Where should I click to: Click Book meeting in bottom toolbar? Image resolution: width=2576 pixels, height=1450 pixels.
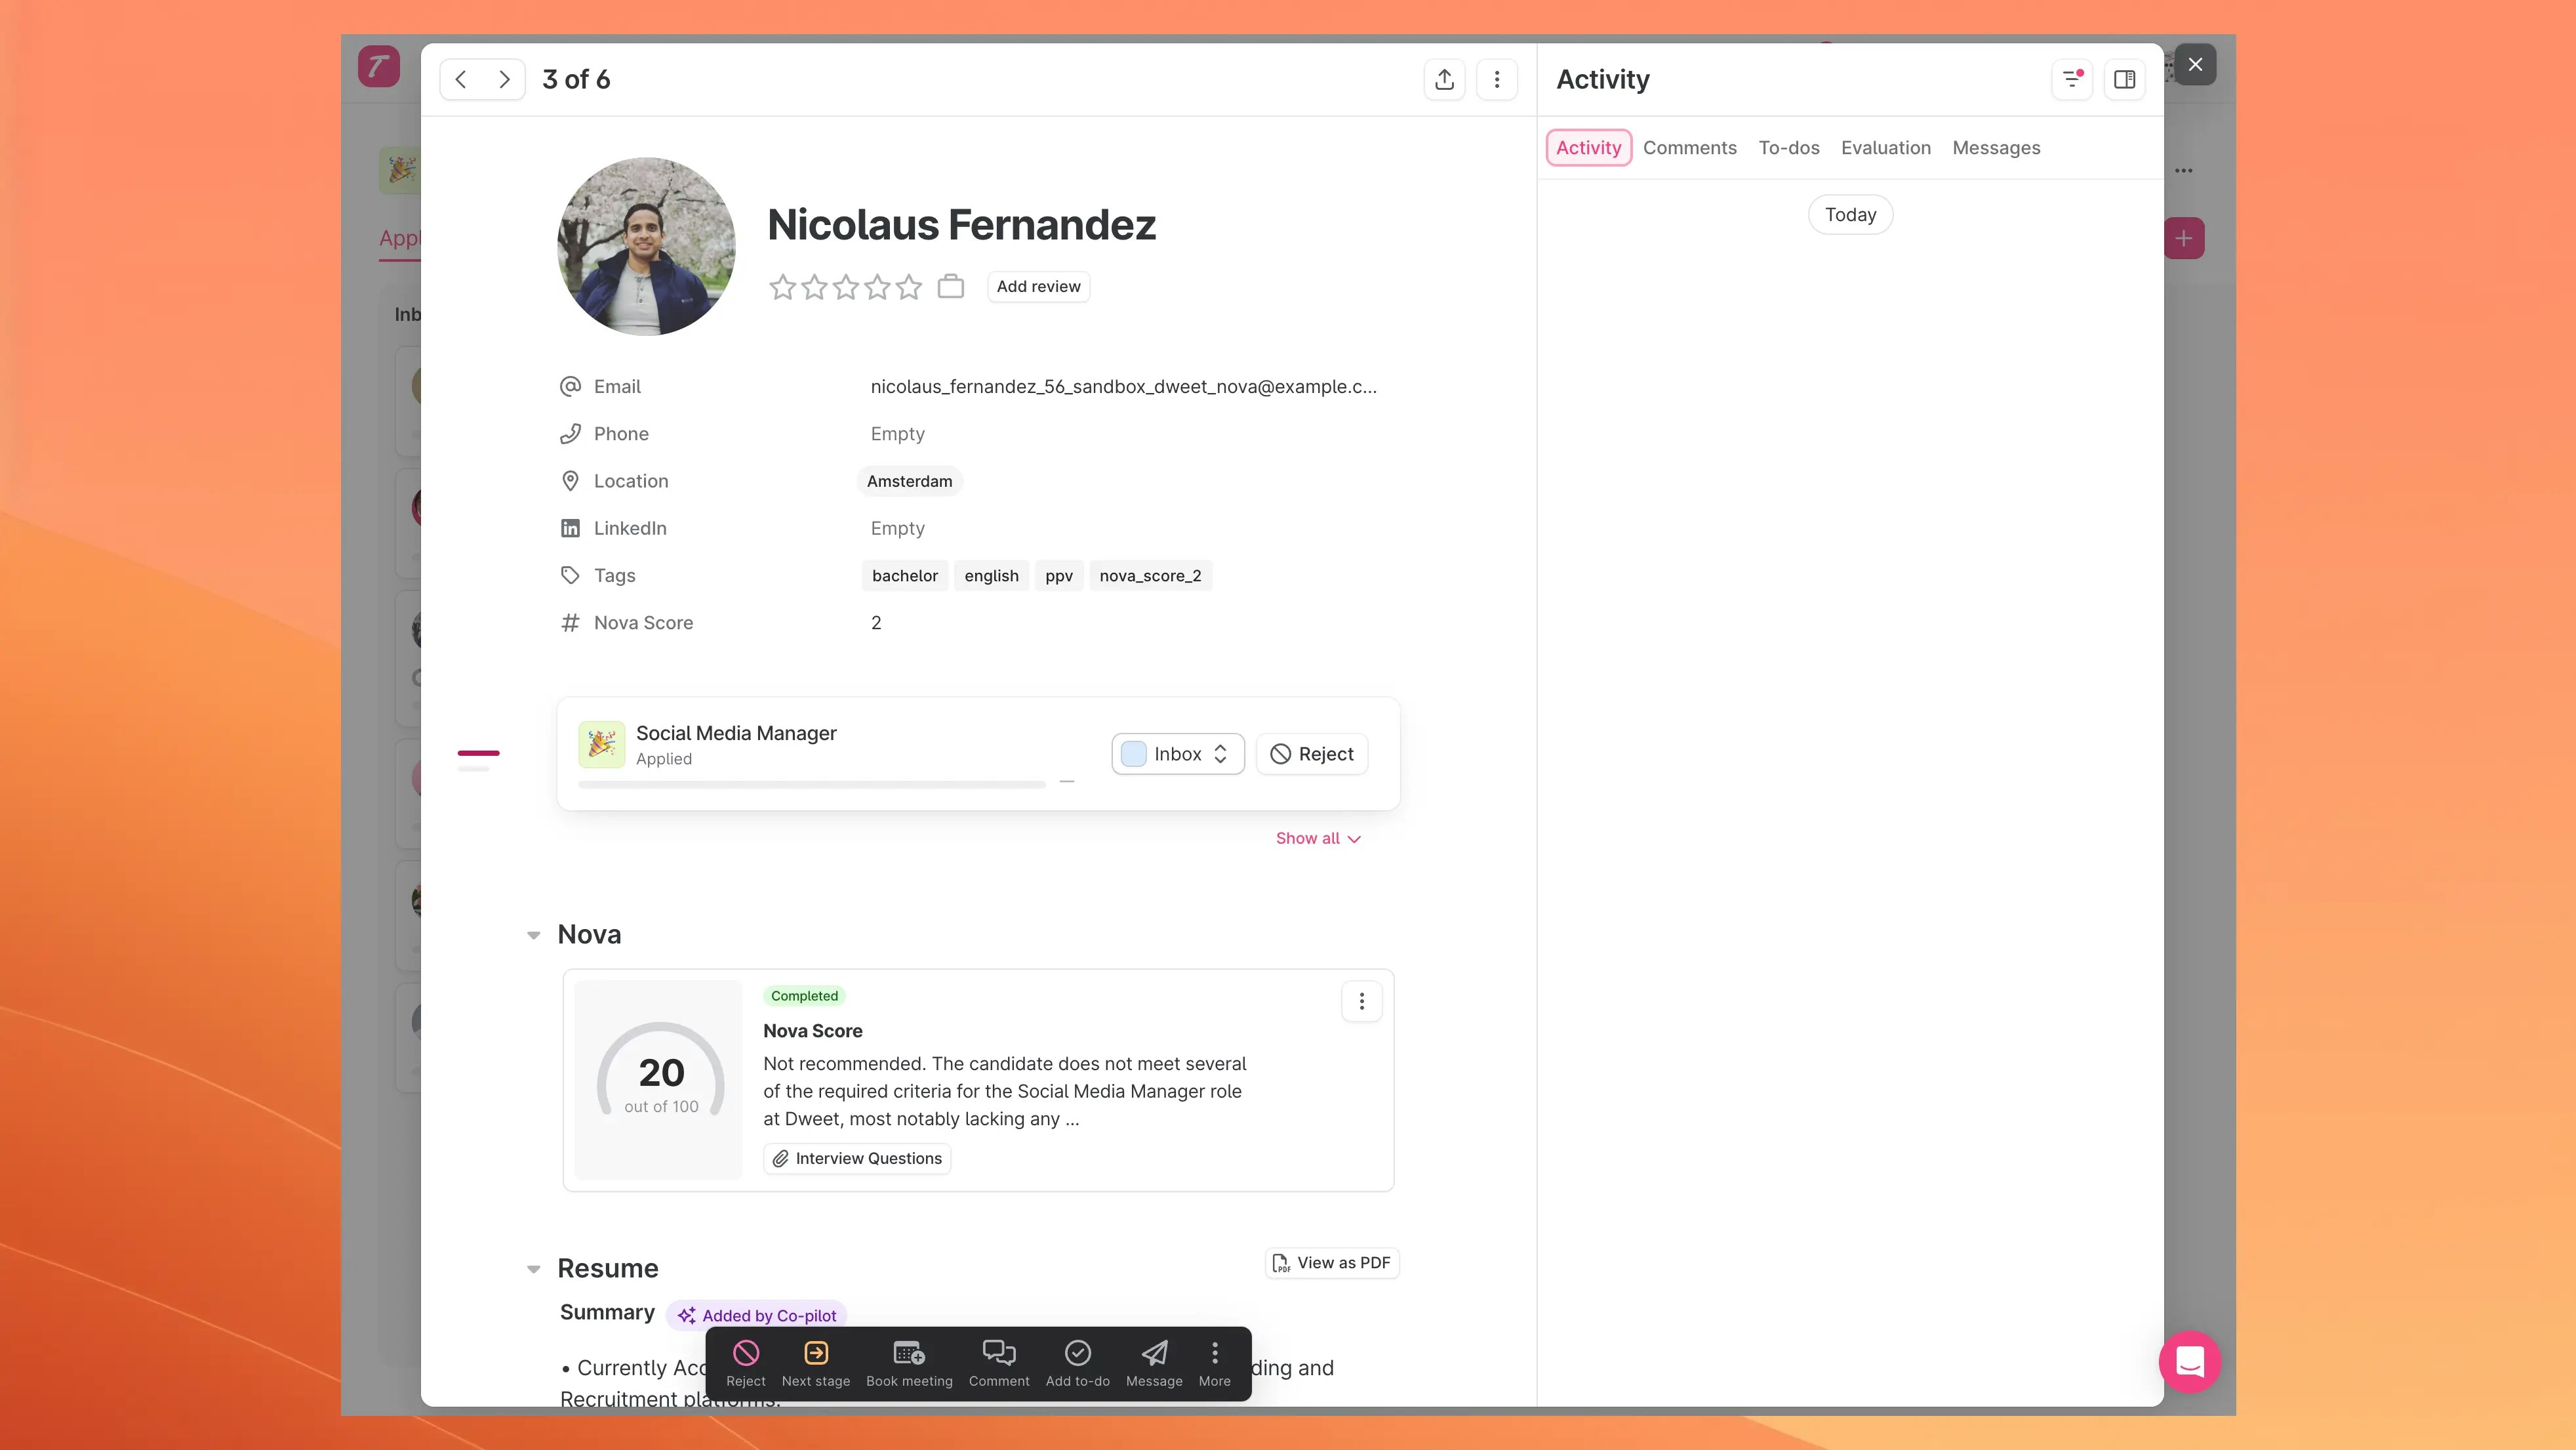(908, 1363)
